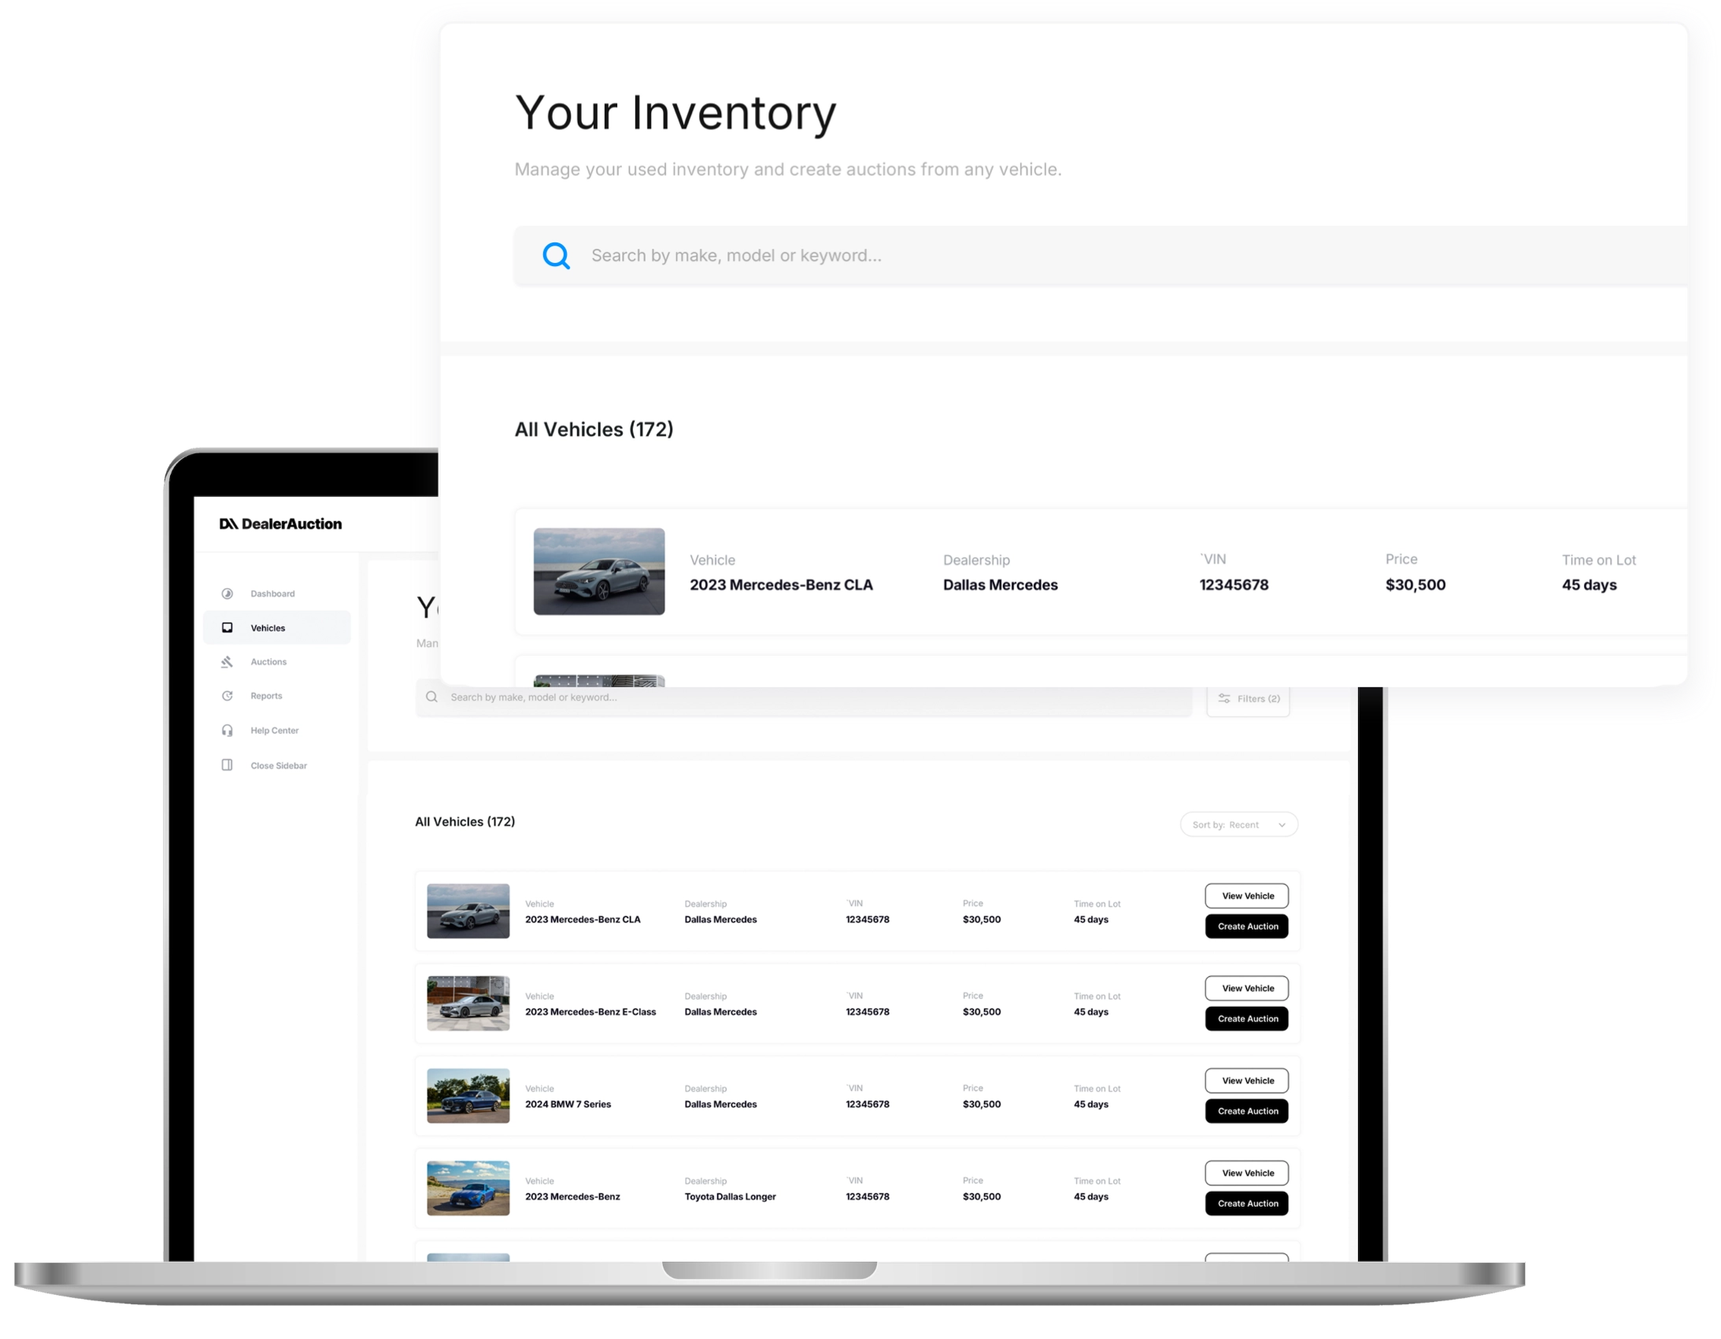Click '45 days' in the E-Class row

[1090, 1012]
